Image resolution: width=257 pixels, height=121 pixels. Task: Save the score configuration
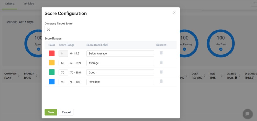(x=51, y=112)
